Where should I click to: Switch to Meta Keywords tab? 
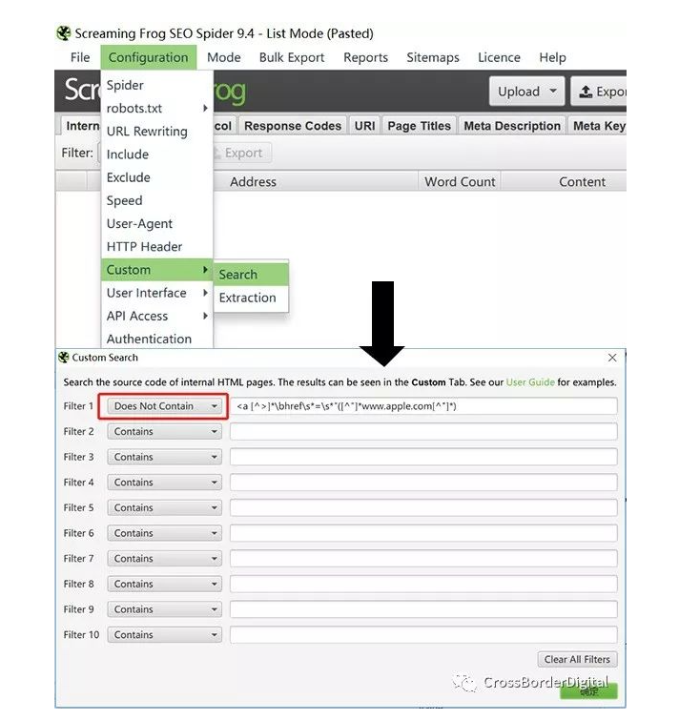point(598,126)
